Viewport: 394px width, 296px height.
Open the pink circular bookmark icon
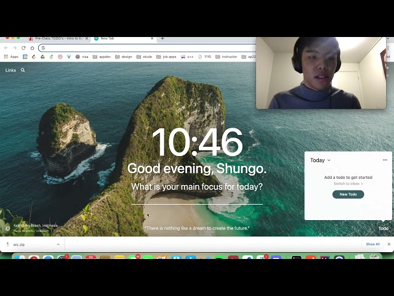tap(60, 57)
